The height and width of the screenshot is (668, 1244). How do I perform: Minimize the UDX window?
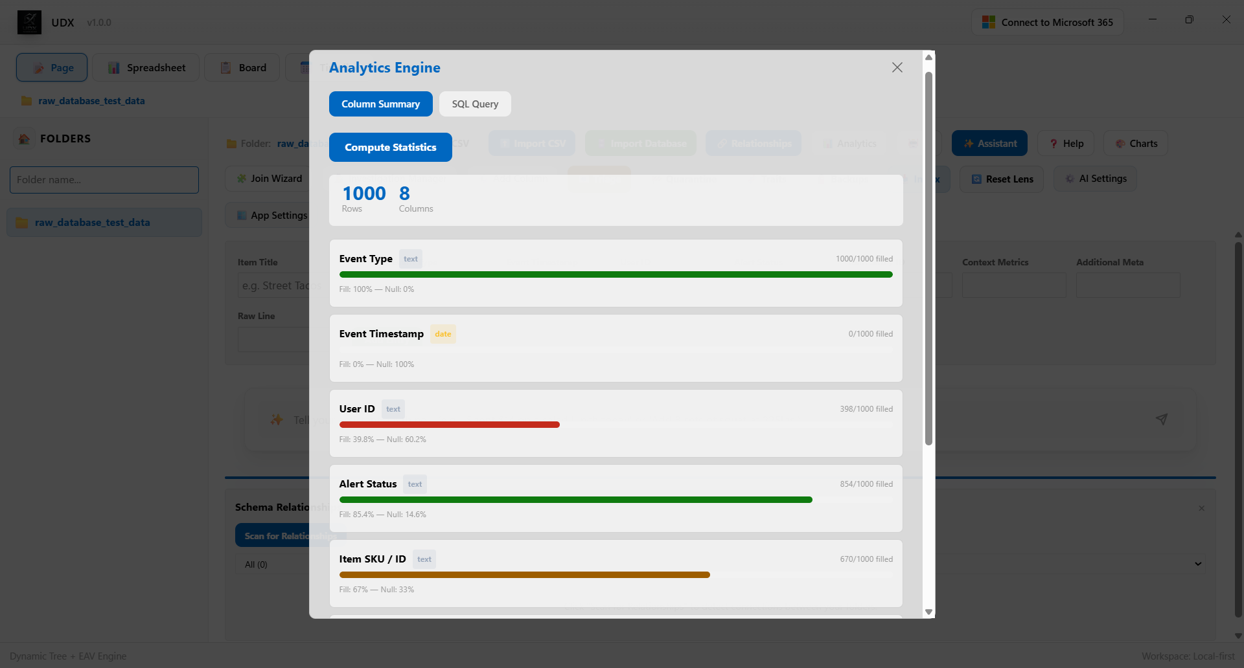tap(1153, 20)
